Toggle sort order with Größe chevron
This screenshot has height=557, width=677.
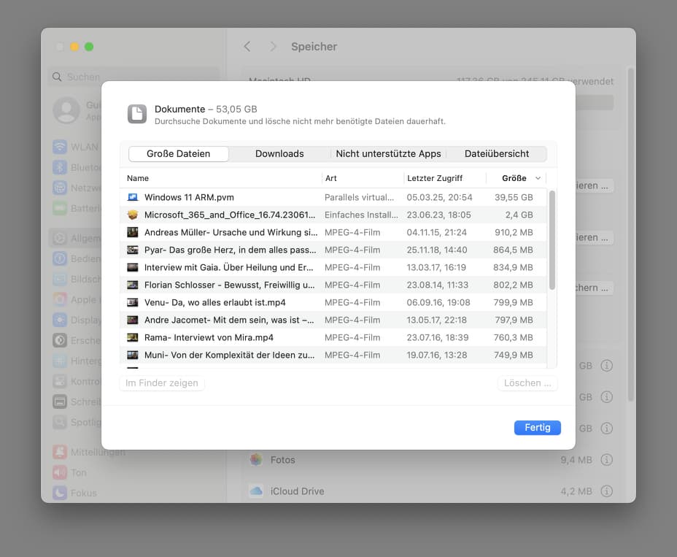[x=538, y=178]
